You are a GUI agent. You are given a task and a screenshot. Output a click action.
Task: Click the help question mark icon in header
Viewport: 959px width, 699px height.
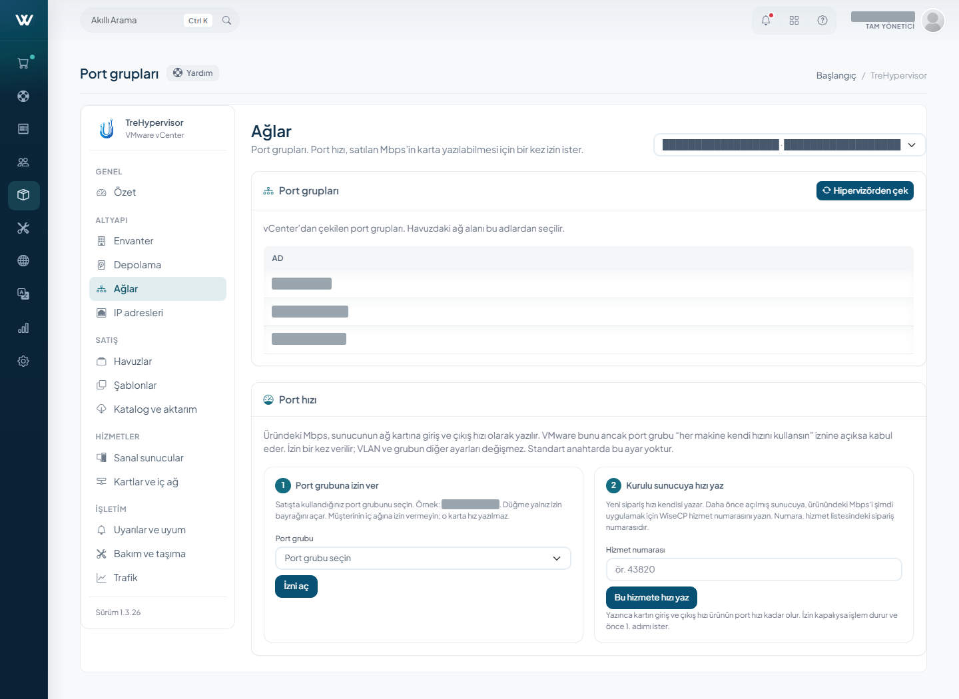click(x=822, y=21)
